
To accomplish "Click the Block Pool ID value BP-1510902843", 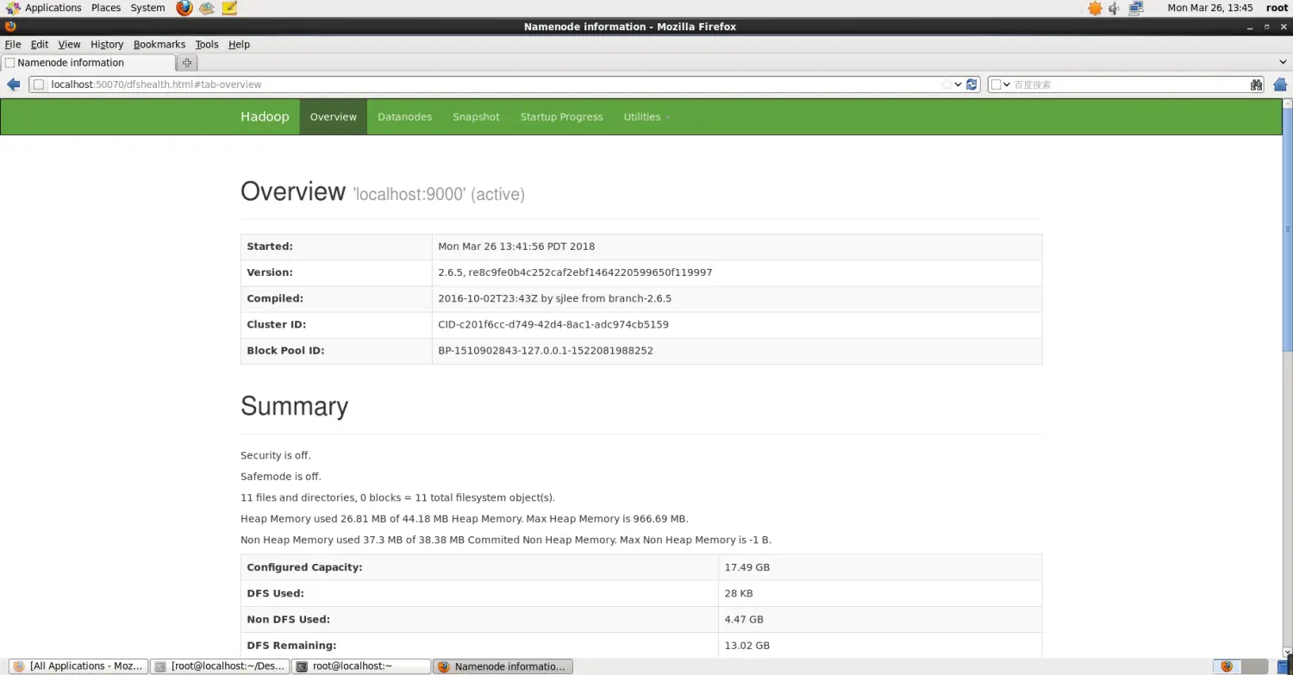I will (x=546, y=351).
